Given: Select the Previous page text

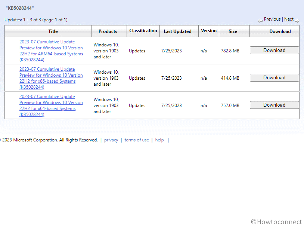Looking at the screenshot, I should [272, 19].
